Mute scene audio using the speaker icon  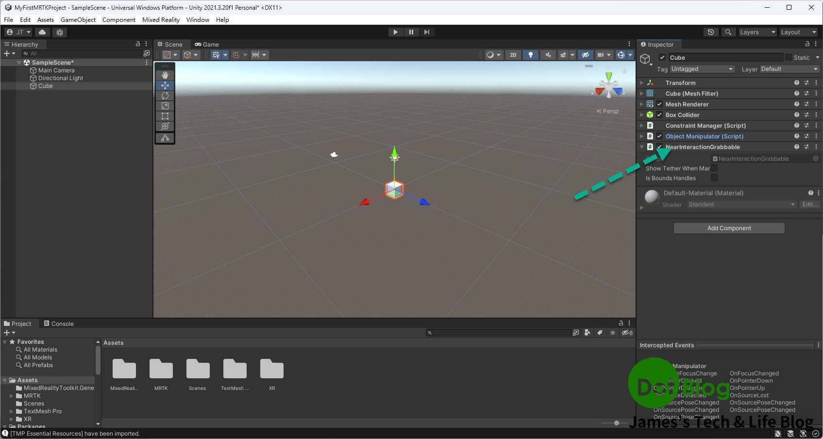click(548, 54)
